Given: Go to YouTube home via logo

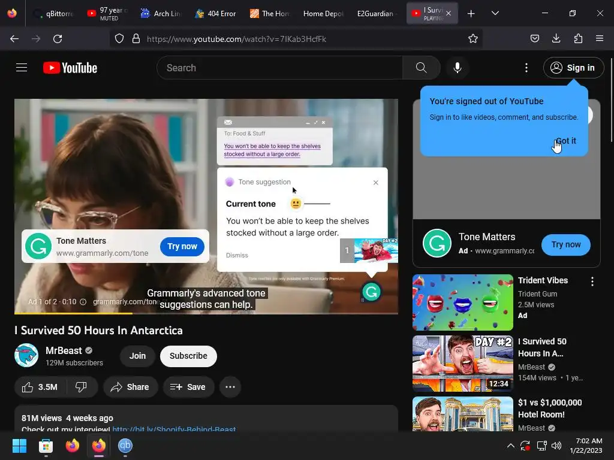Looking at the screenshot, I should coord(70,68).
